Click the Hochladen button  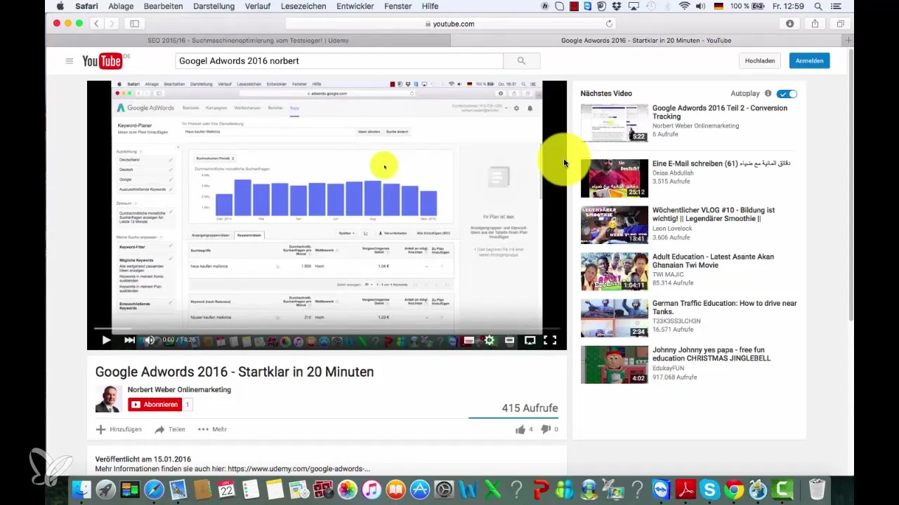[x=760, y=60]
